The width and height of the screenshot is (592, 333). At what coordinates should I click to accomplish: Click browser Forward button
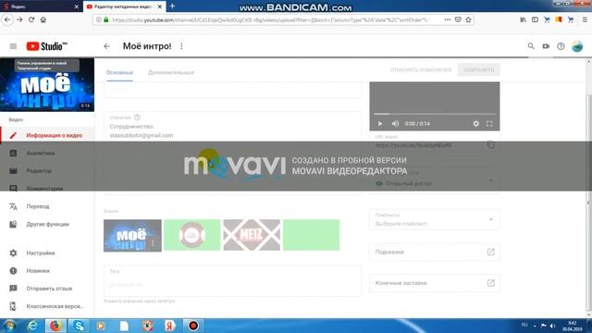pos(19,19)
